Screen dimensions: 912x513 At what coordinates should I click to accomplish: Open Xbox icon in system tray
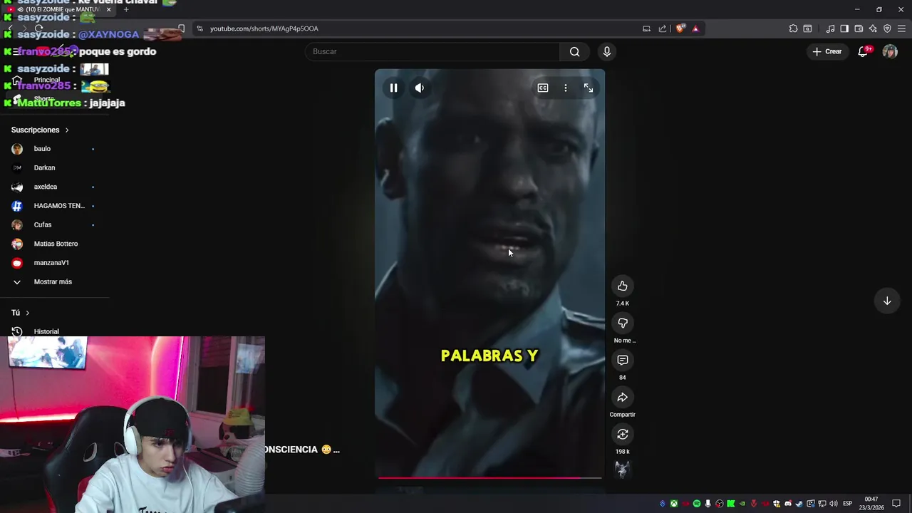(674, 504)
